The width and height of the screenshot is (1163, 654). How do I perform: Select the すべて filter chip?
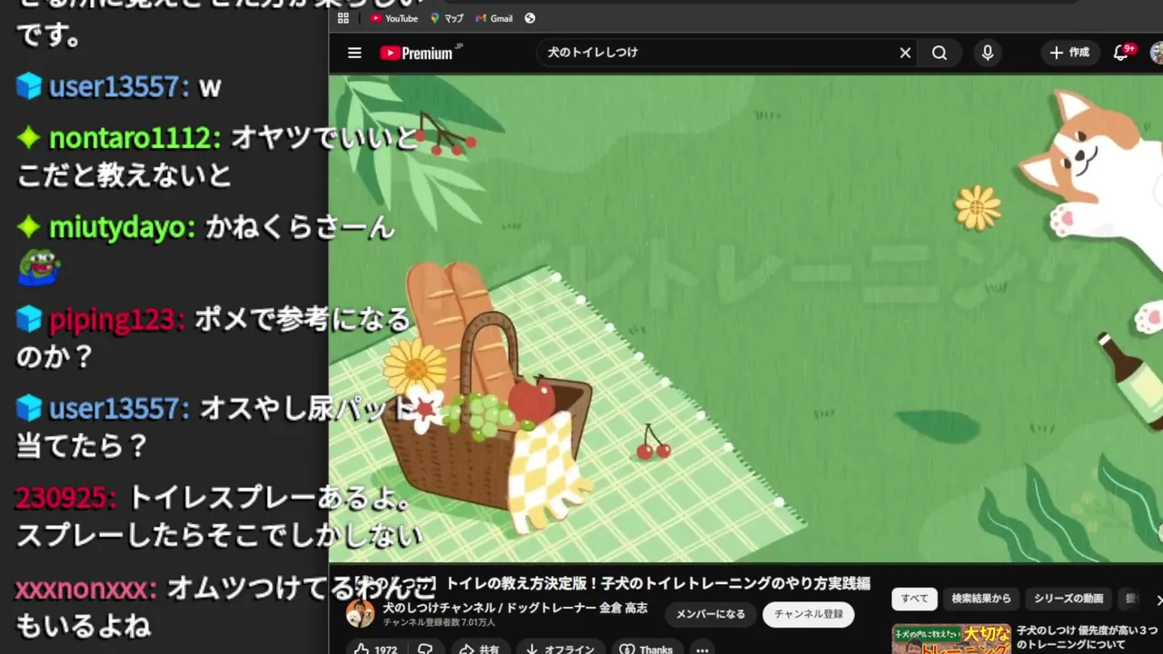(915, 599)
